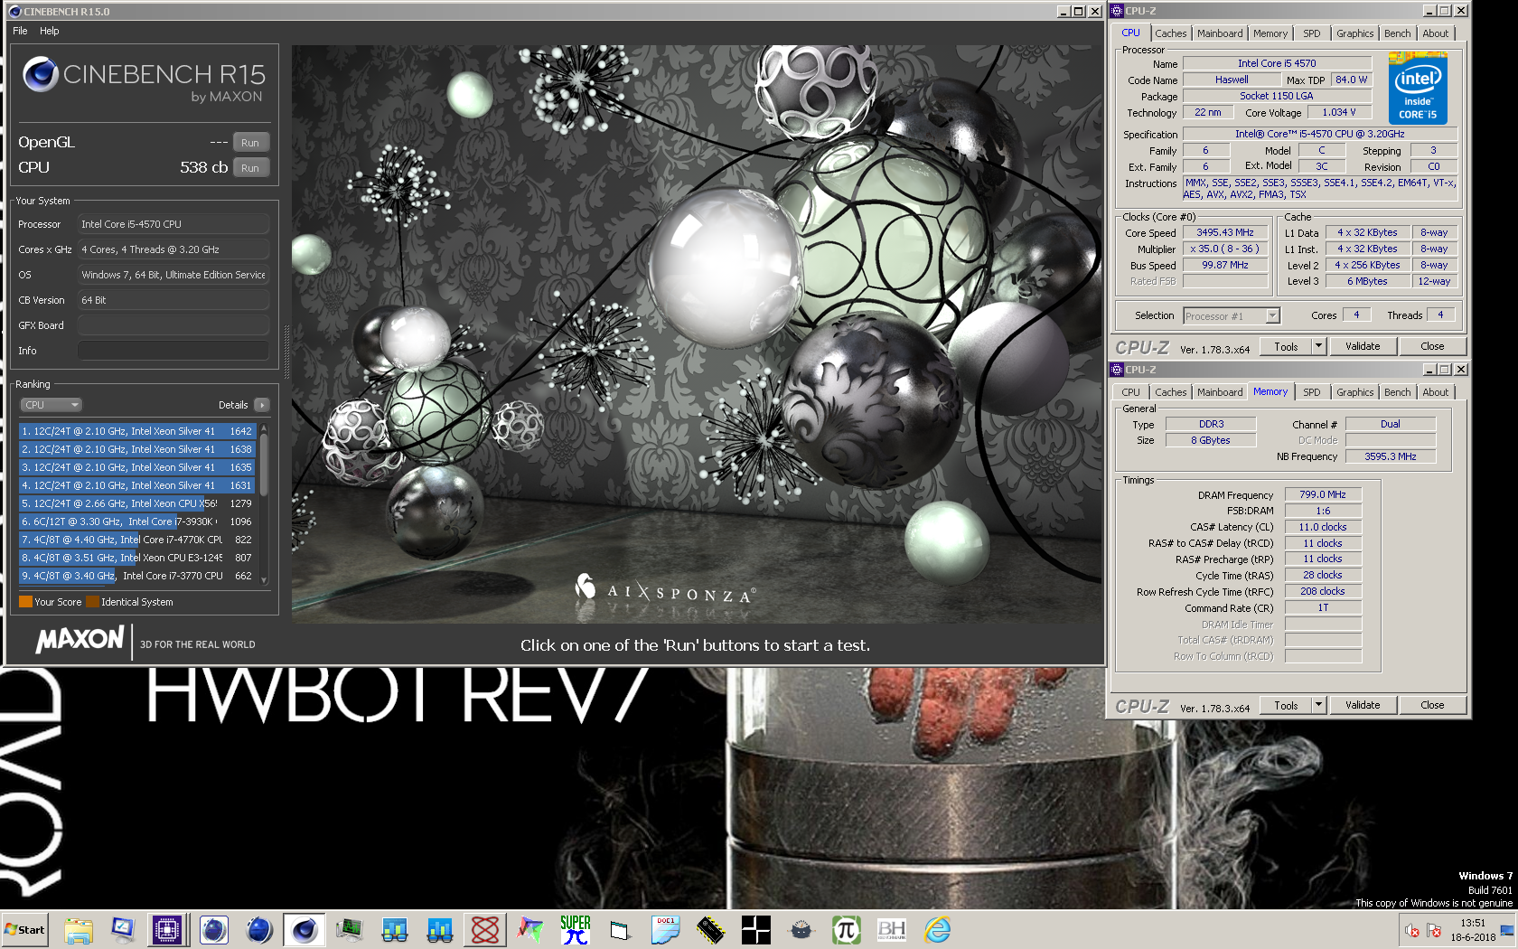Click the scroll-down arrow of ranking list
This screenshot has height=949, width=1518.
(x=264, y=580)
